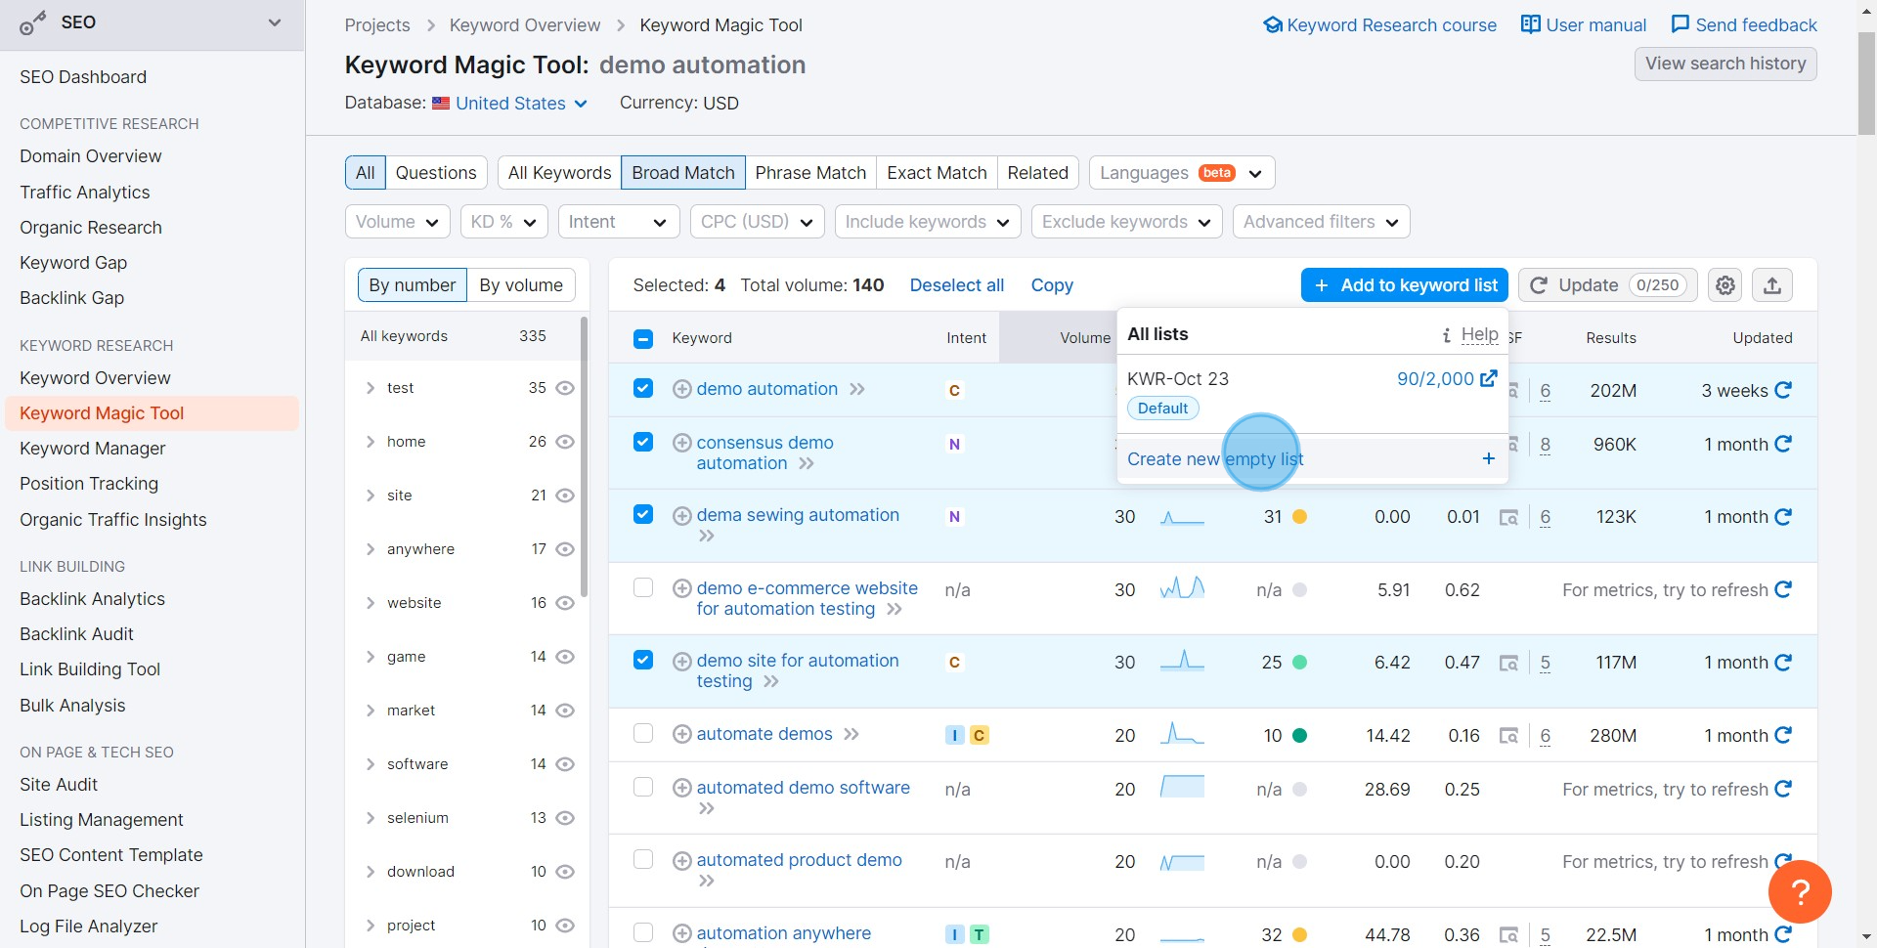The width and height of the screenshot is (1877, 948).
Task: Click Create new empty list
Action: coord(1312,459)
